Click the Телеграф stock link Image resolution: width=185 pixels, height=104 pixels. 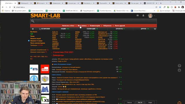click(x=102, y=47)
